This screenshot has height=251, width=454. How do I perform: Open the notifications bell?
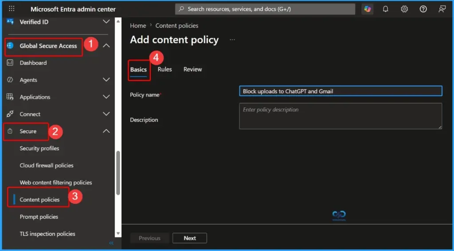[385, 9]
